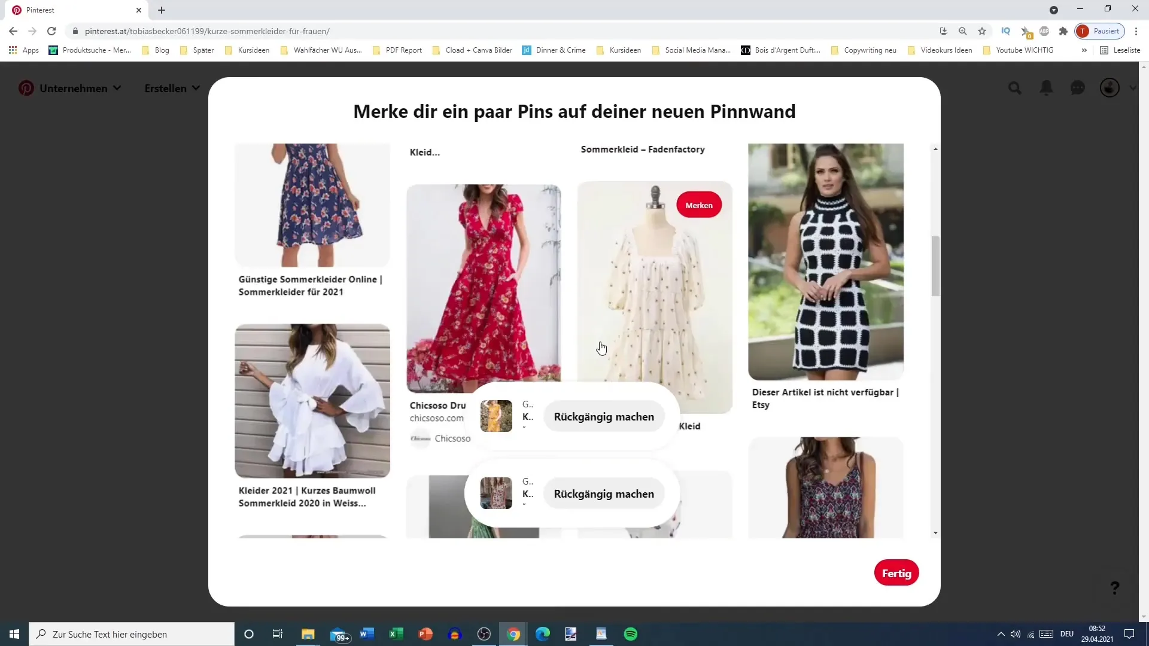Bookmark the page with star icon
1149x646 pixels.
(982, 31)
